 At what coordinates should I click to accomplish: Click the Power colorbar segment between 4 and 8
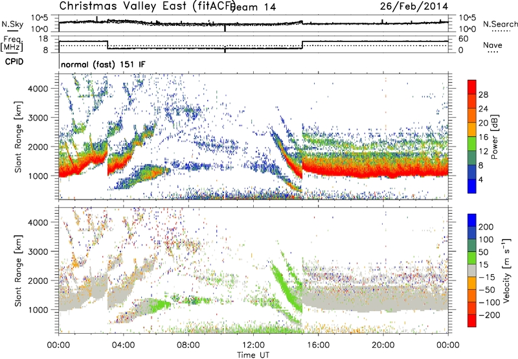click(x=472, y=172)
